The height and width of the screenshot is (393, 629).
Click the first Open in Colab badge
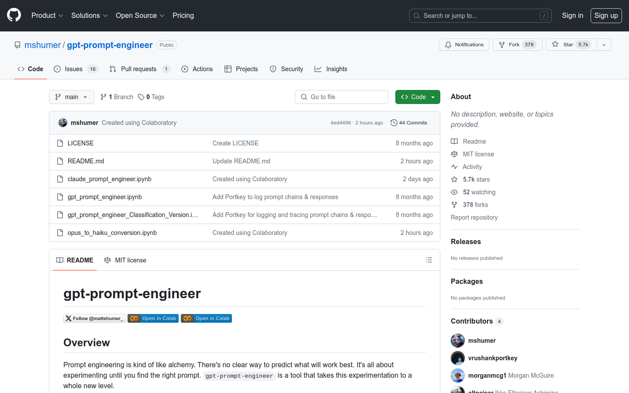pos(153,318)
